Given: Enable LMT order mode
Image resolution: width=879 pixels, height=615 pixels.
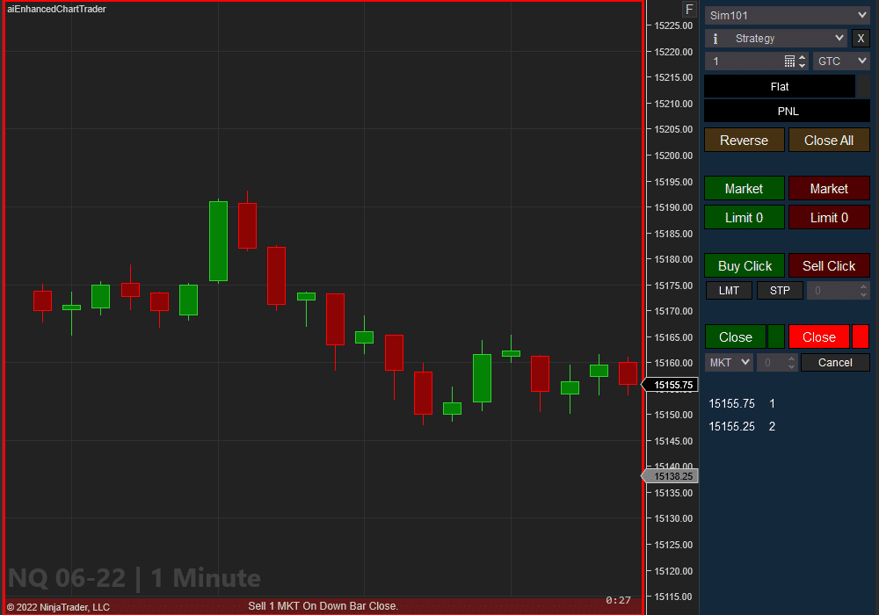Looking at the screenshot, I should [729, 290].
